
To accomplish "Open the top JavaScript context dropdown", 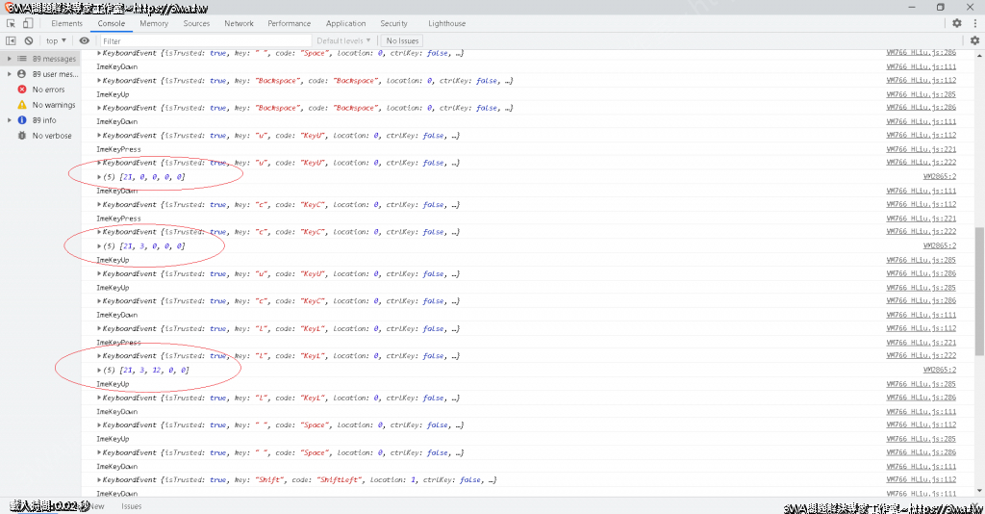I will pyautogui.click(x=57, y=41).
